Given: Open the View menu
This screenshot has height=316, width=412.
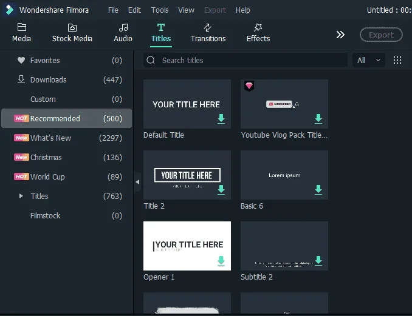Looking at the screenshot, I should pos(186,10).
